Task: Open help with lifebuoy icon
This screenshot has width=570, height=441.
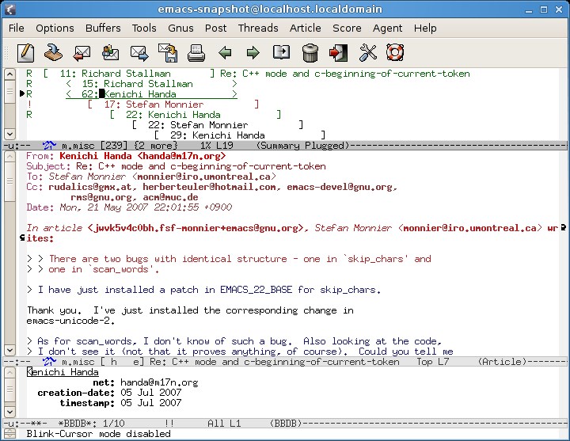Action: pos(395,52)
